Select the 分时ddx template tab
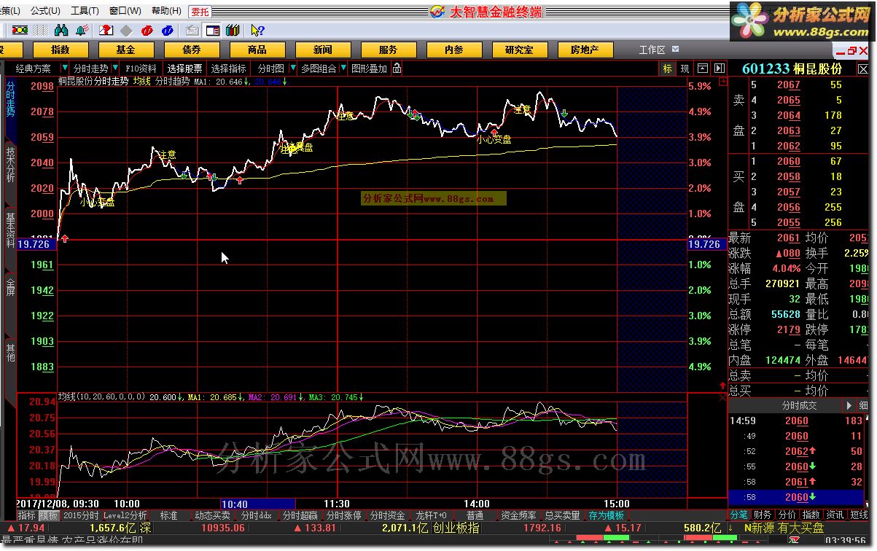Screen dimensions: 877x551 click(256, 515)
